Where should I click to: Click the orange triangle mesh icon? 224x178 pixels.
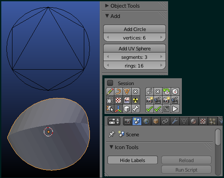coord(127,92)
